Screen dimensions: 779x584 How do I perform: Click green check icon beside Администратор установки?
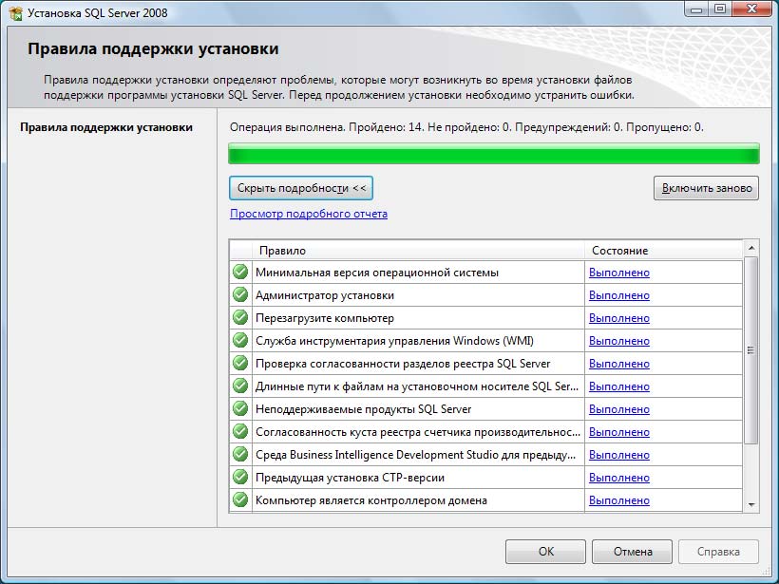point(240,295)
